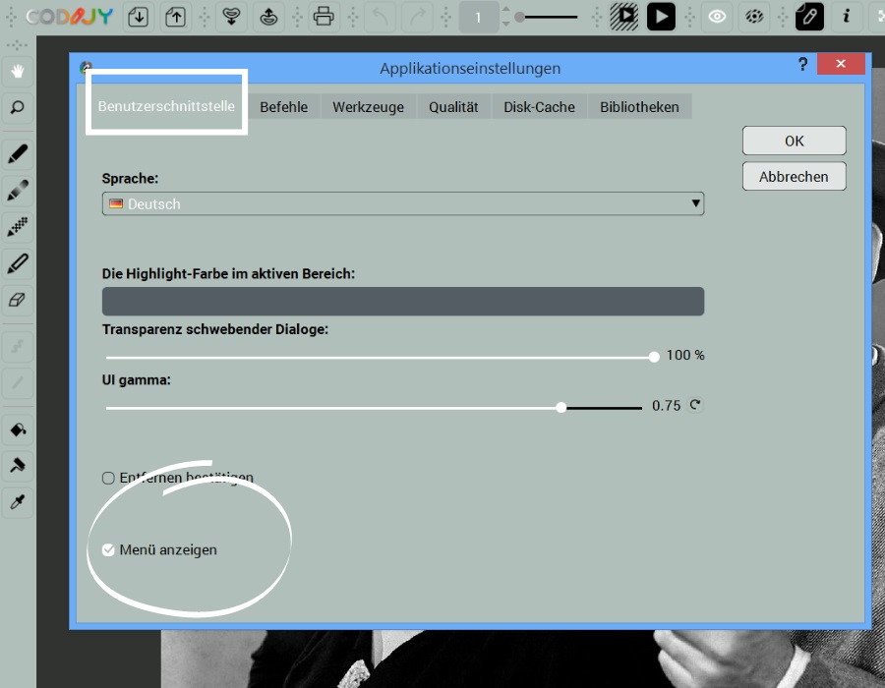Click the CODIJY logo

tap(70, 17)
